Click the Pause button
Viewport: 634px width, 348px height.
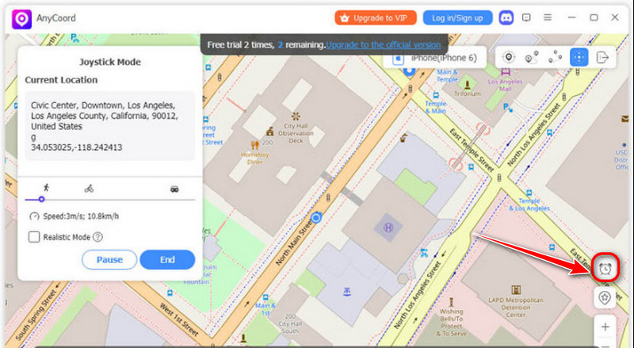pyautogui.click(x=109, y=259)
